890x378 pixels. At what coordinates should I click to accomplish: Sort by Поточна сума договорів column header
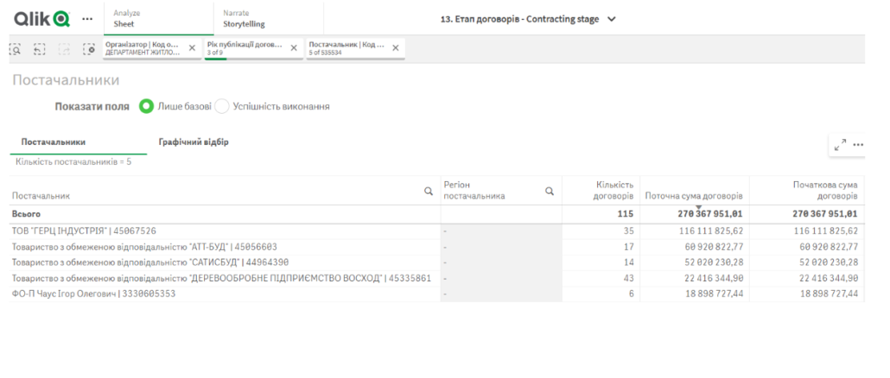(x=694, y=195)
